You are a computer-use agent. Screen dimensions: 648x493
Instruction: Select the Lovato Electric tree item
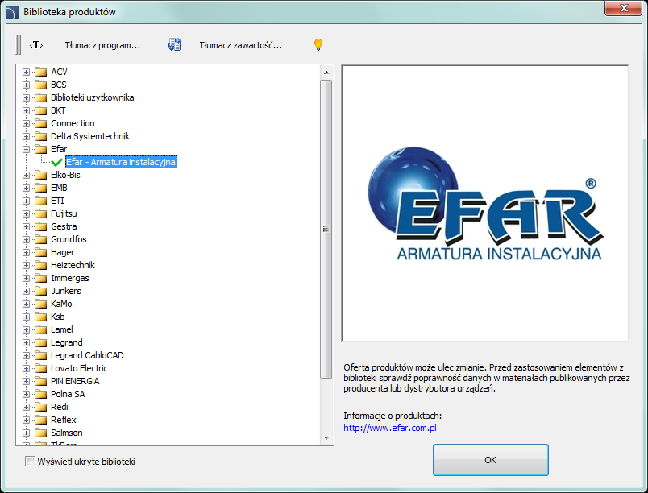[79, 368]
